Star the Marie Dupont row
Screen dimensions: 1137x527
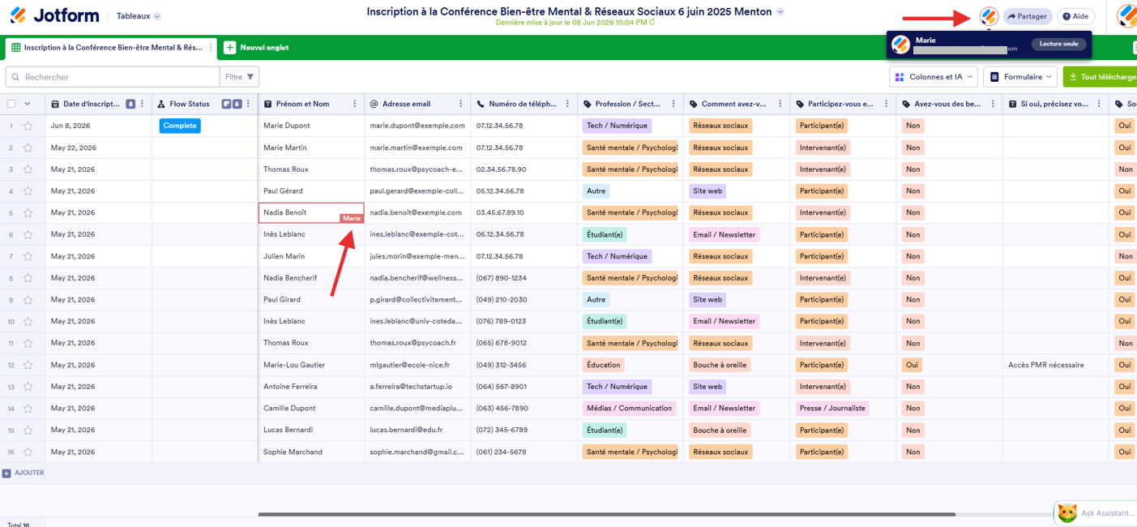(28, 126)
